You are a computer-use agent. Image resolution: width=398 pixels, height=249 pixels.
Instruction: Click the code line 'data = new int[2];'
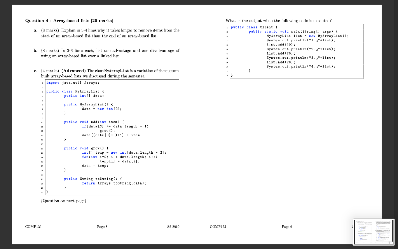click(x=102, y=109)
